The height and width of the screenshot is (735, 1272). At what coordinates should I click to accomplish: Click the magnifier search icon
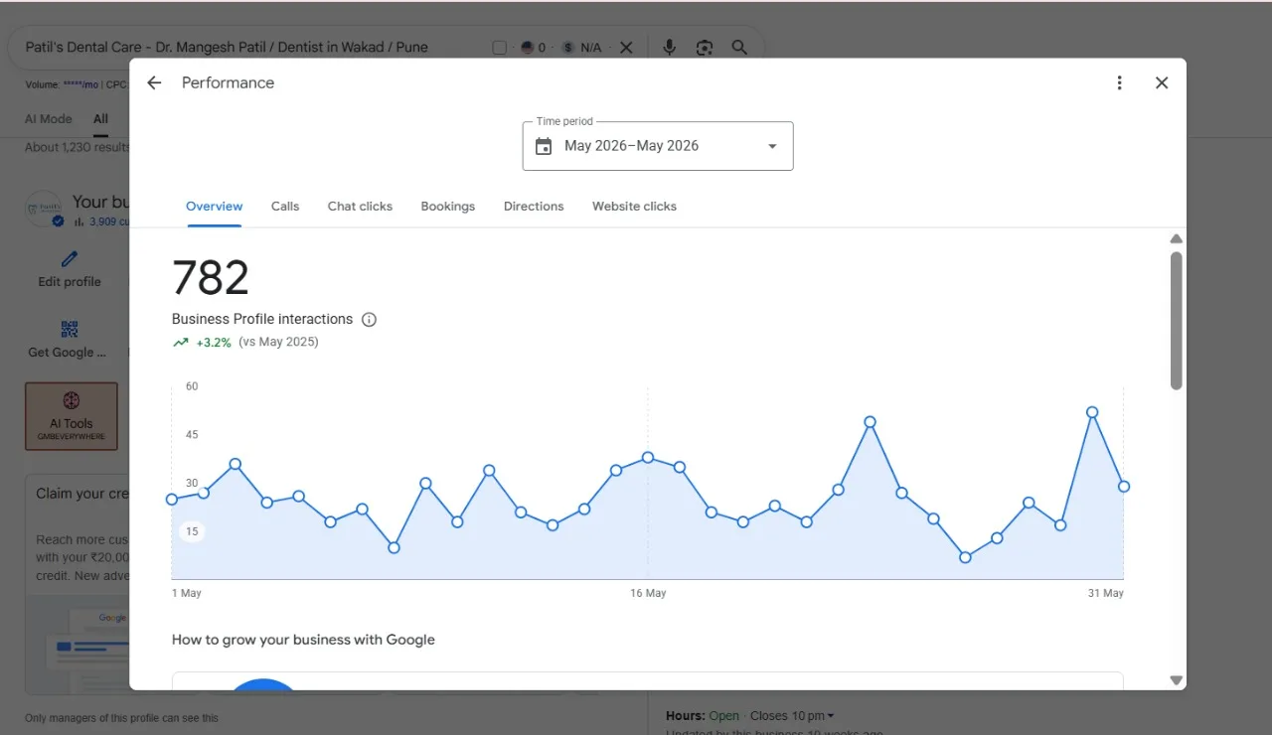739,48
